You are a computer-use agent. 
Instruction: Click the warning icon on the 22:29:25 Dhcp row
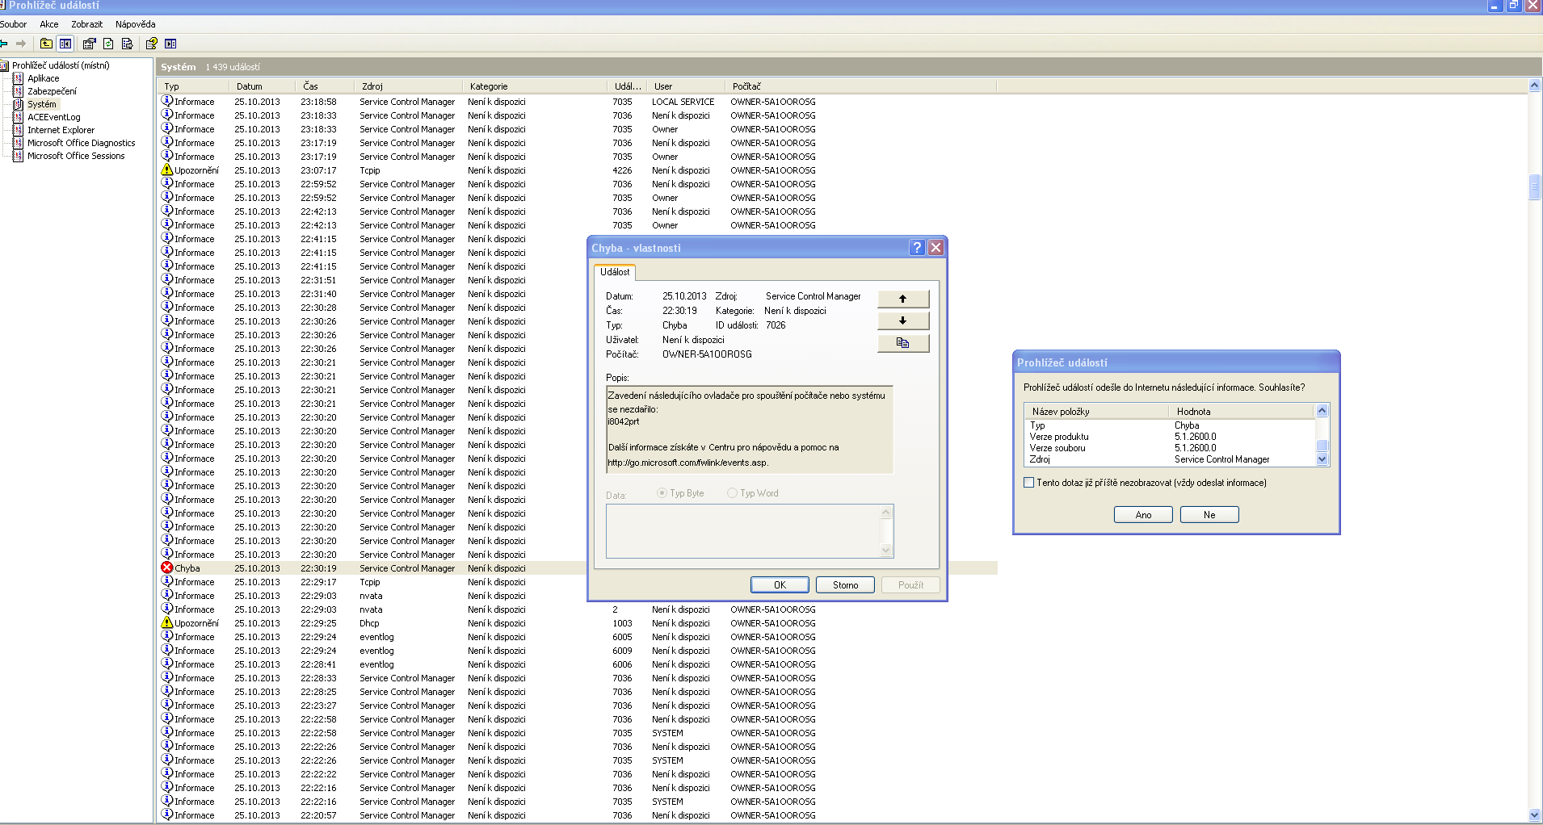tap(167, 622)
